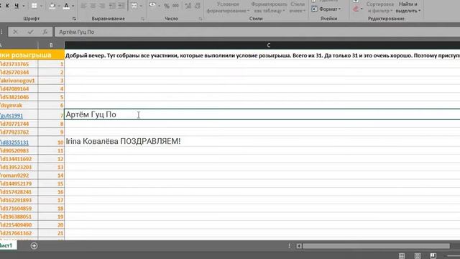Toggle italic formatting (К) in the ribbon
Screen dimensions: 460x259
(7, 6)
